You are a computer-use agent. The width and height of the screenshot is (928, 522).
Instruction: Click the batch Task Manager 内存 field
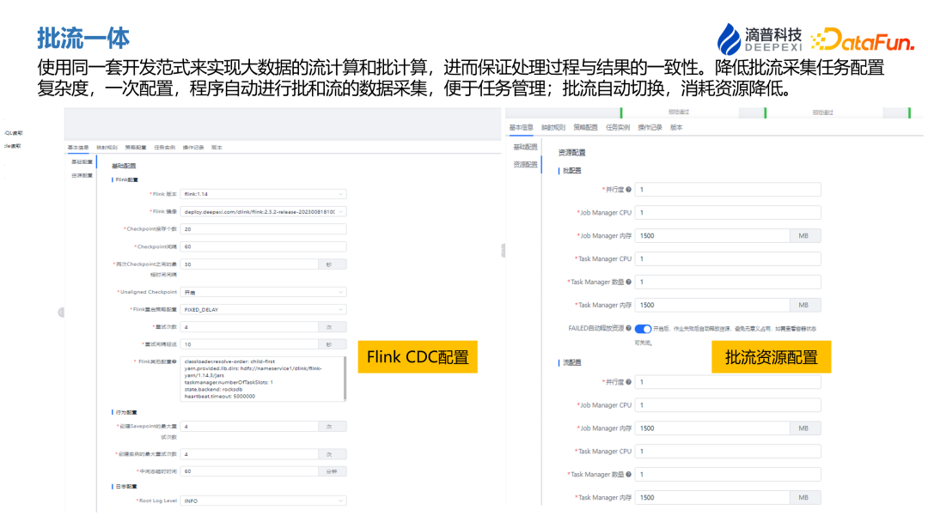coord(712,305)
